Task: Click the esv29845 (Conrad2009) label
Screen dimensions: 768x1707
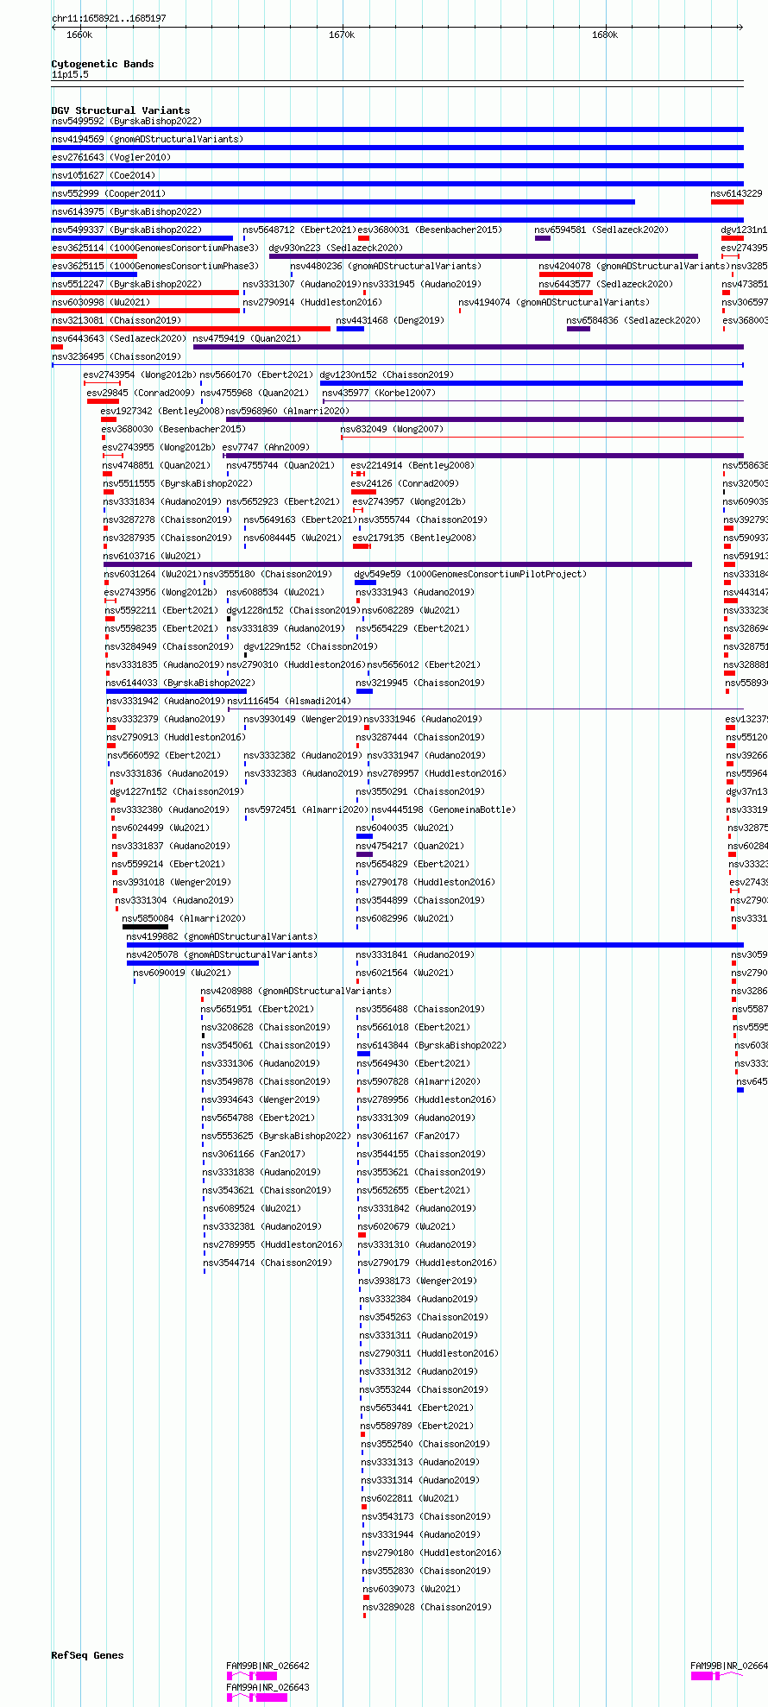Action: [x=141, y=393]
